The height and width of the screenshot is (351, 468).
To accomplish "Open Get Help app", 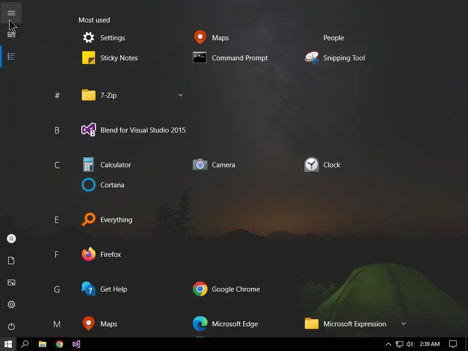I will (105, 289).
